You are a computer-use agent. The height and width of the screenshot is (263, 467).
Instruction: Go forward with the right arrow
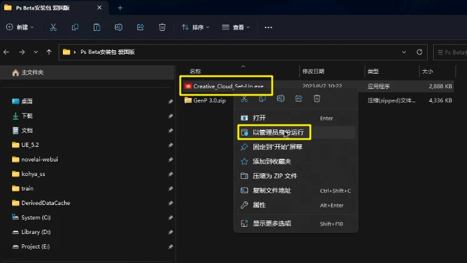[x=22, y=52]
